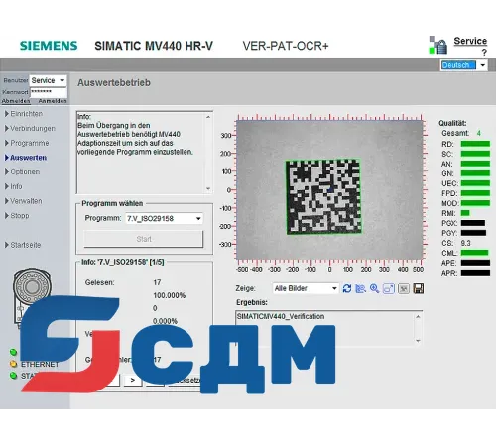The image size is (496, 446).
Task: Click the yellow ETHERNET status LED
Action: 13,364
